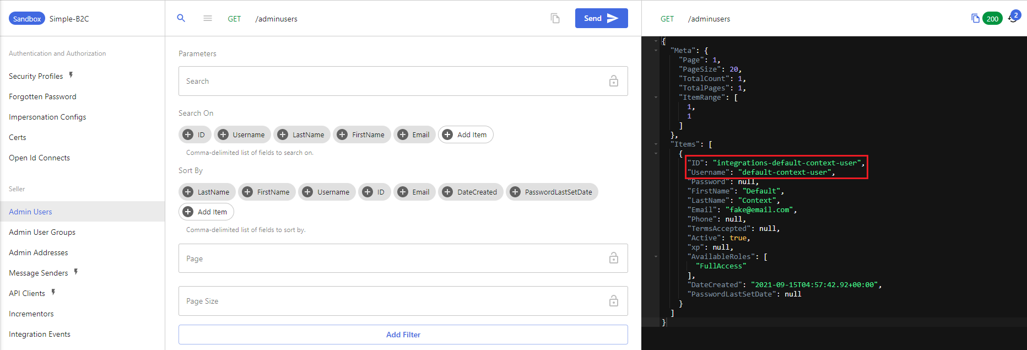Collapse the root JSON object fold arrow
The image size is (1027, 350).
656,41
